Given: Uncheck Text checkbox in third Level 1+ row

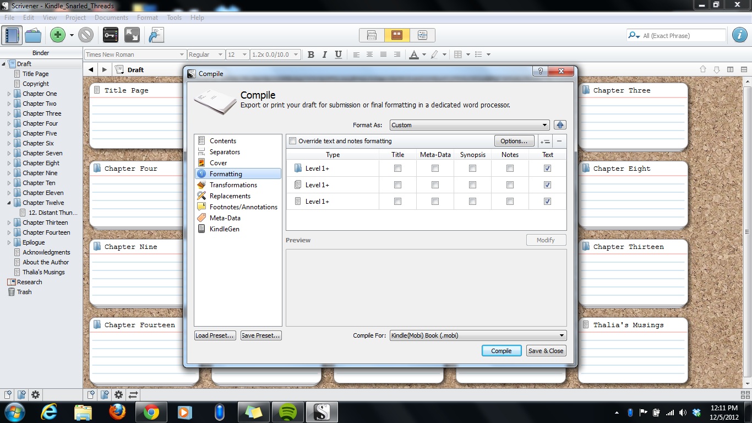Looking at the screenshot, I should [x=547, y=202].
